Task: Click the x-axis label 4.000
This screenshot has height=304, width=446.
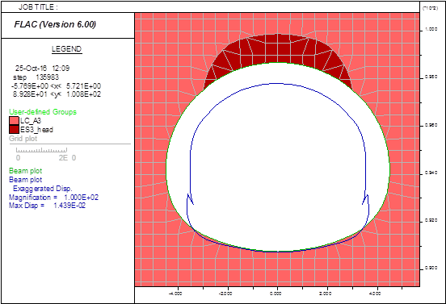Action: (375, 294)
